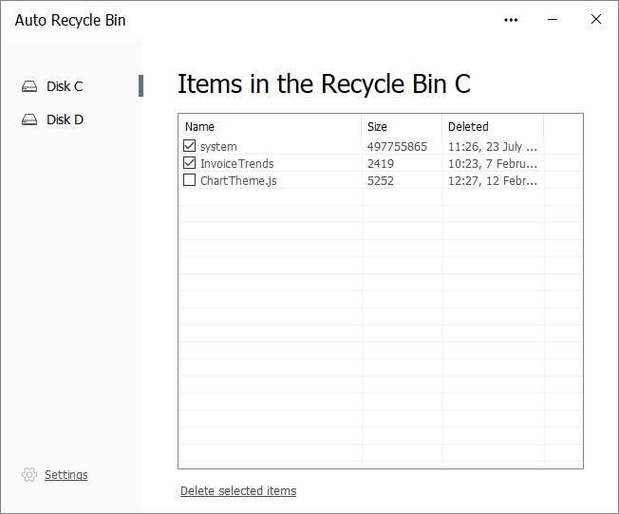Click the Settings gear icon
619x514 pixels.
click(29, 474)
